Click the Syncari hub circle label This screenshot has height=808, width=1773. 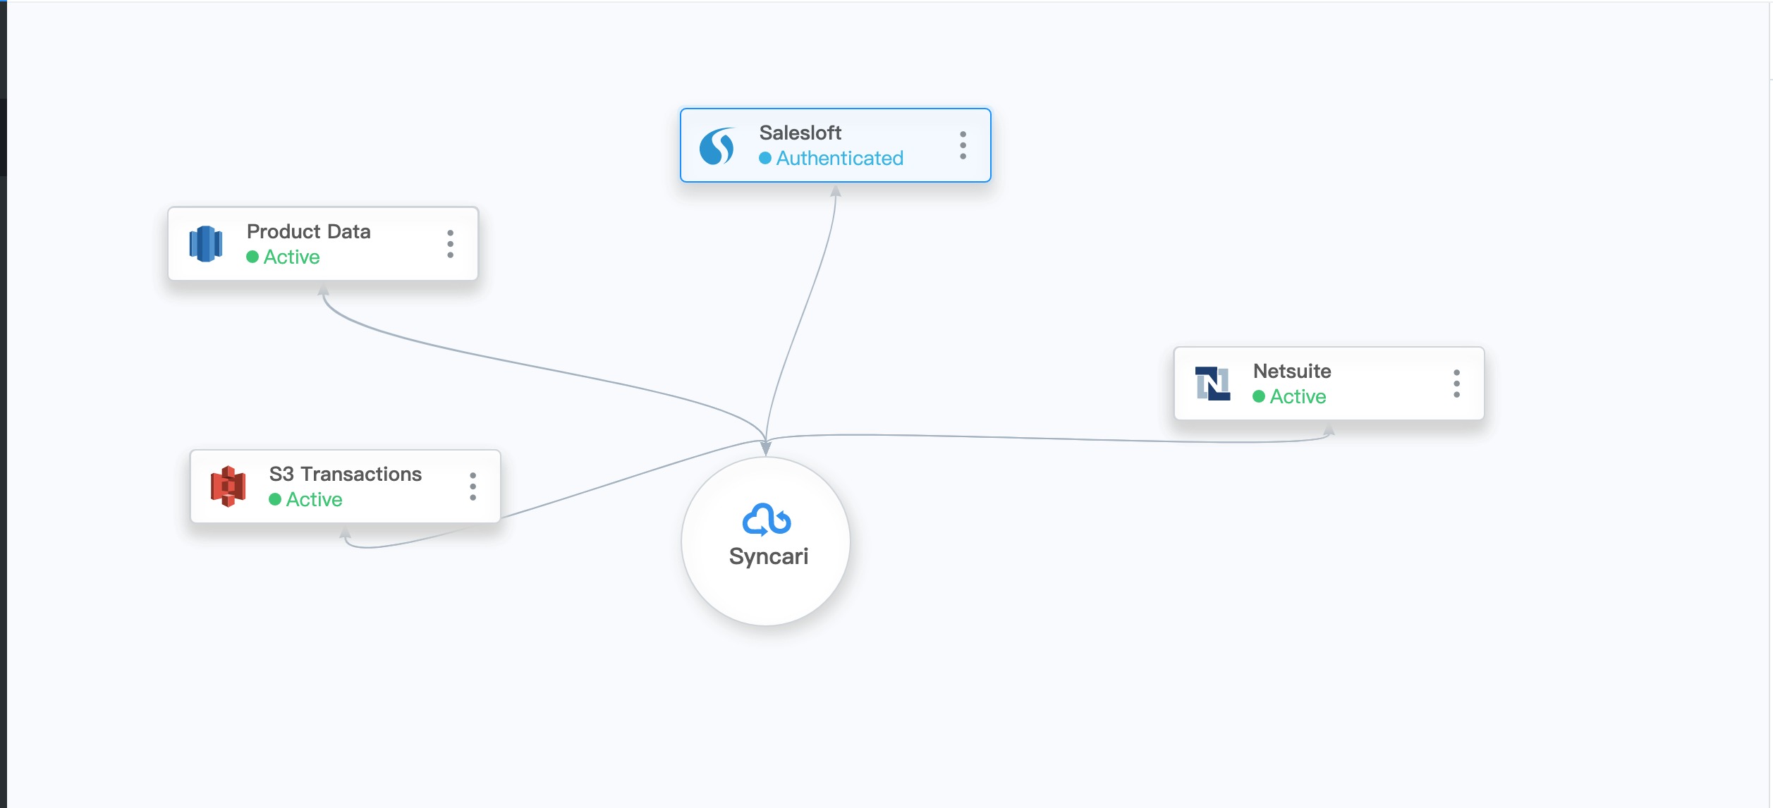[768, 556]
